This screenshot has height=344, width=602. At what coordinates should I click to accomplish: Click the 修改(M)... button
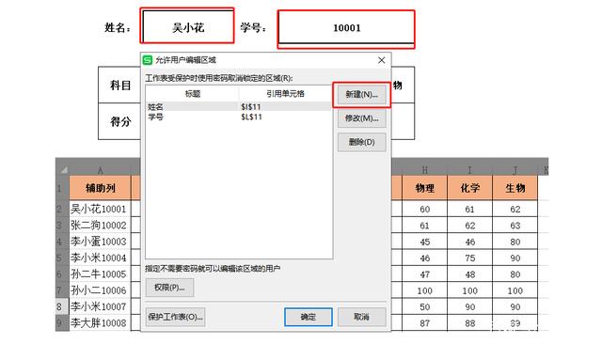361,118
